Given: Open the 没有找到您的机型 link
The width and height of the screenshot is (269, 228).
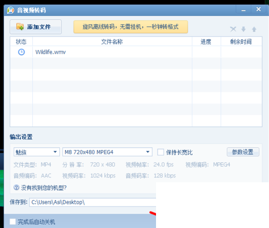Looking at the screenshot, I should pos(44,188).
